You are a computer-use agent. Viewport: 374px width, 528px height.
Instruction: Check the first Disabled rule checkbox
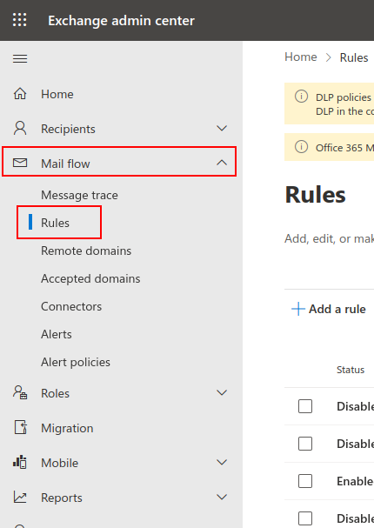(x=305, y=406)
